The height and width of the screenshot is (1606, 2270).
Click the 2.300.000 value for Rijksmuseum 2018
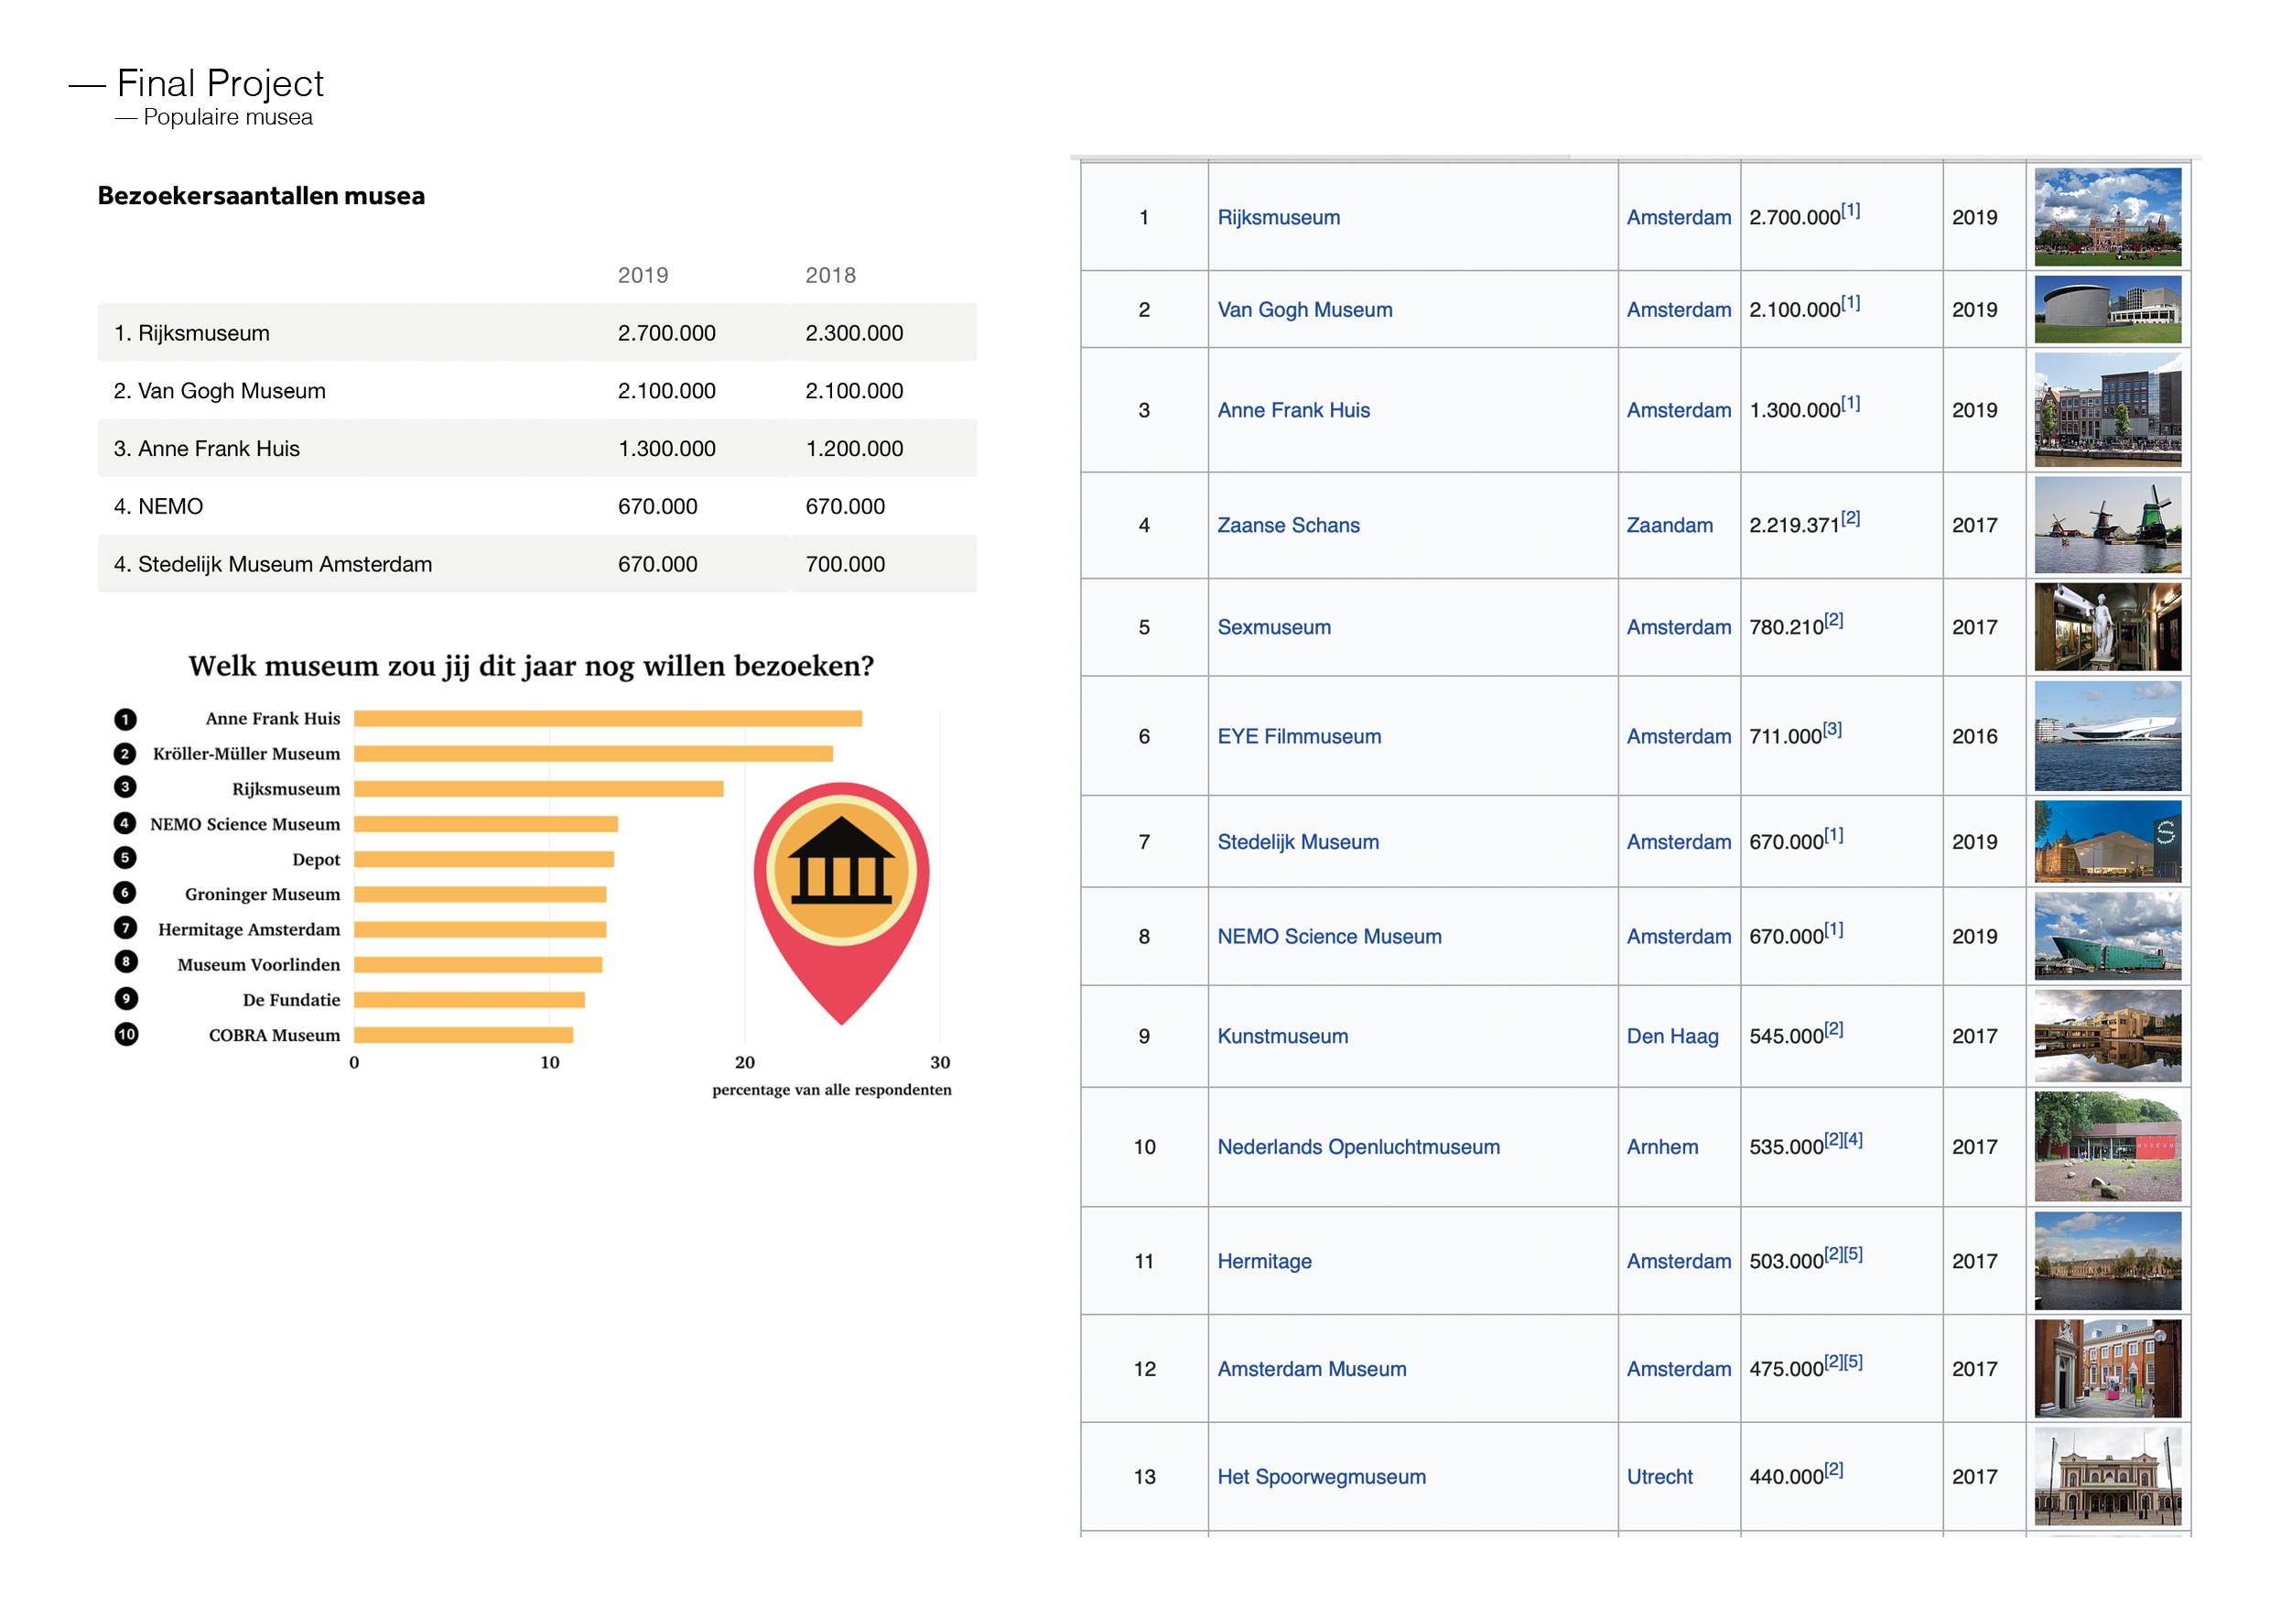(x=854, y=333)
